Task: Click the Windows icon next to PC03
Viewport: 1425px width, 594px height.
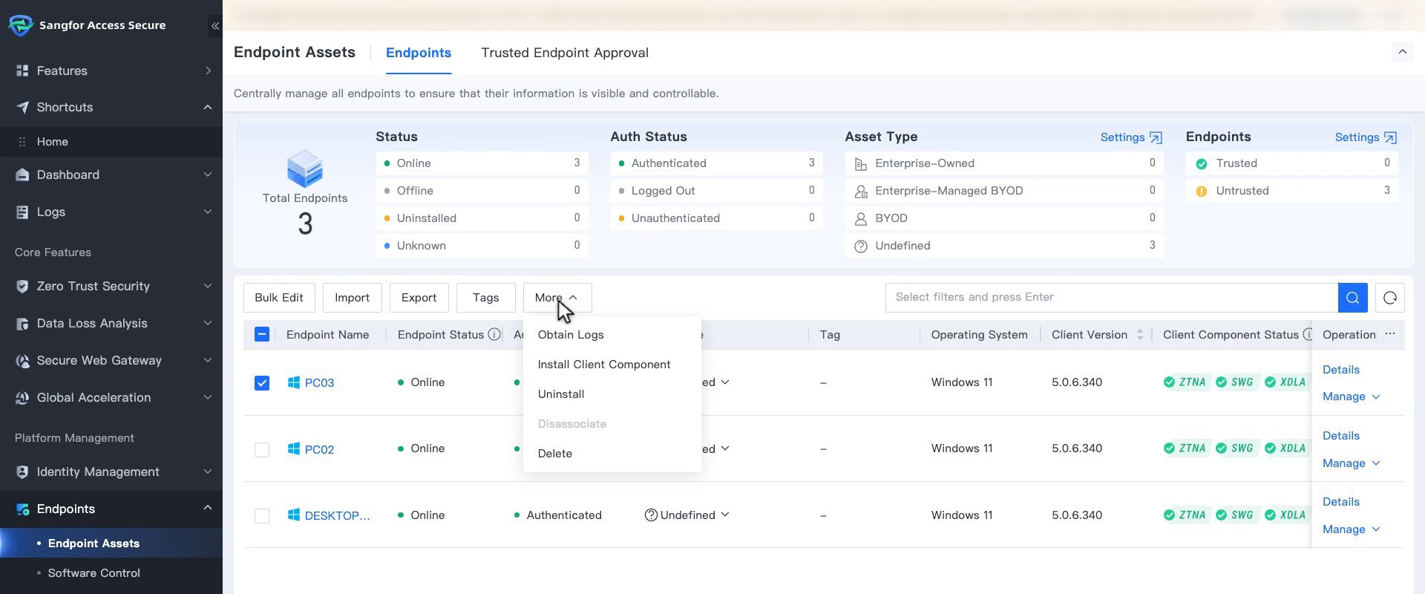Action: (x=294, y=382)
